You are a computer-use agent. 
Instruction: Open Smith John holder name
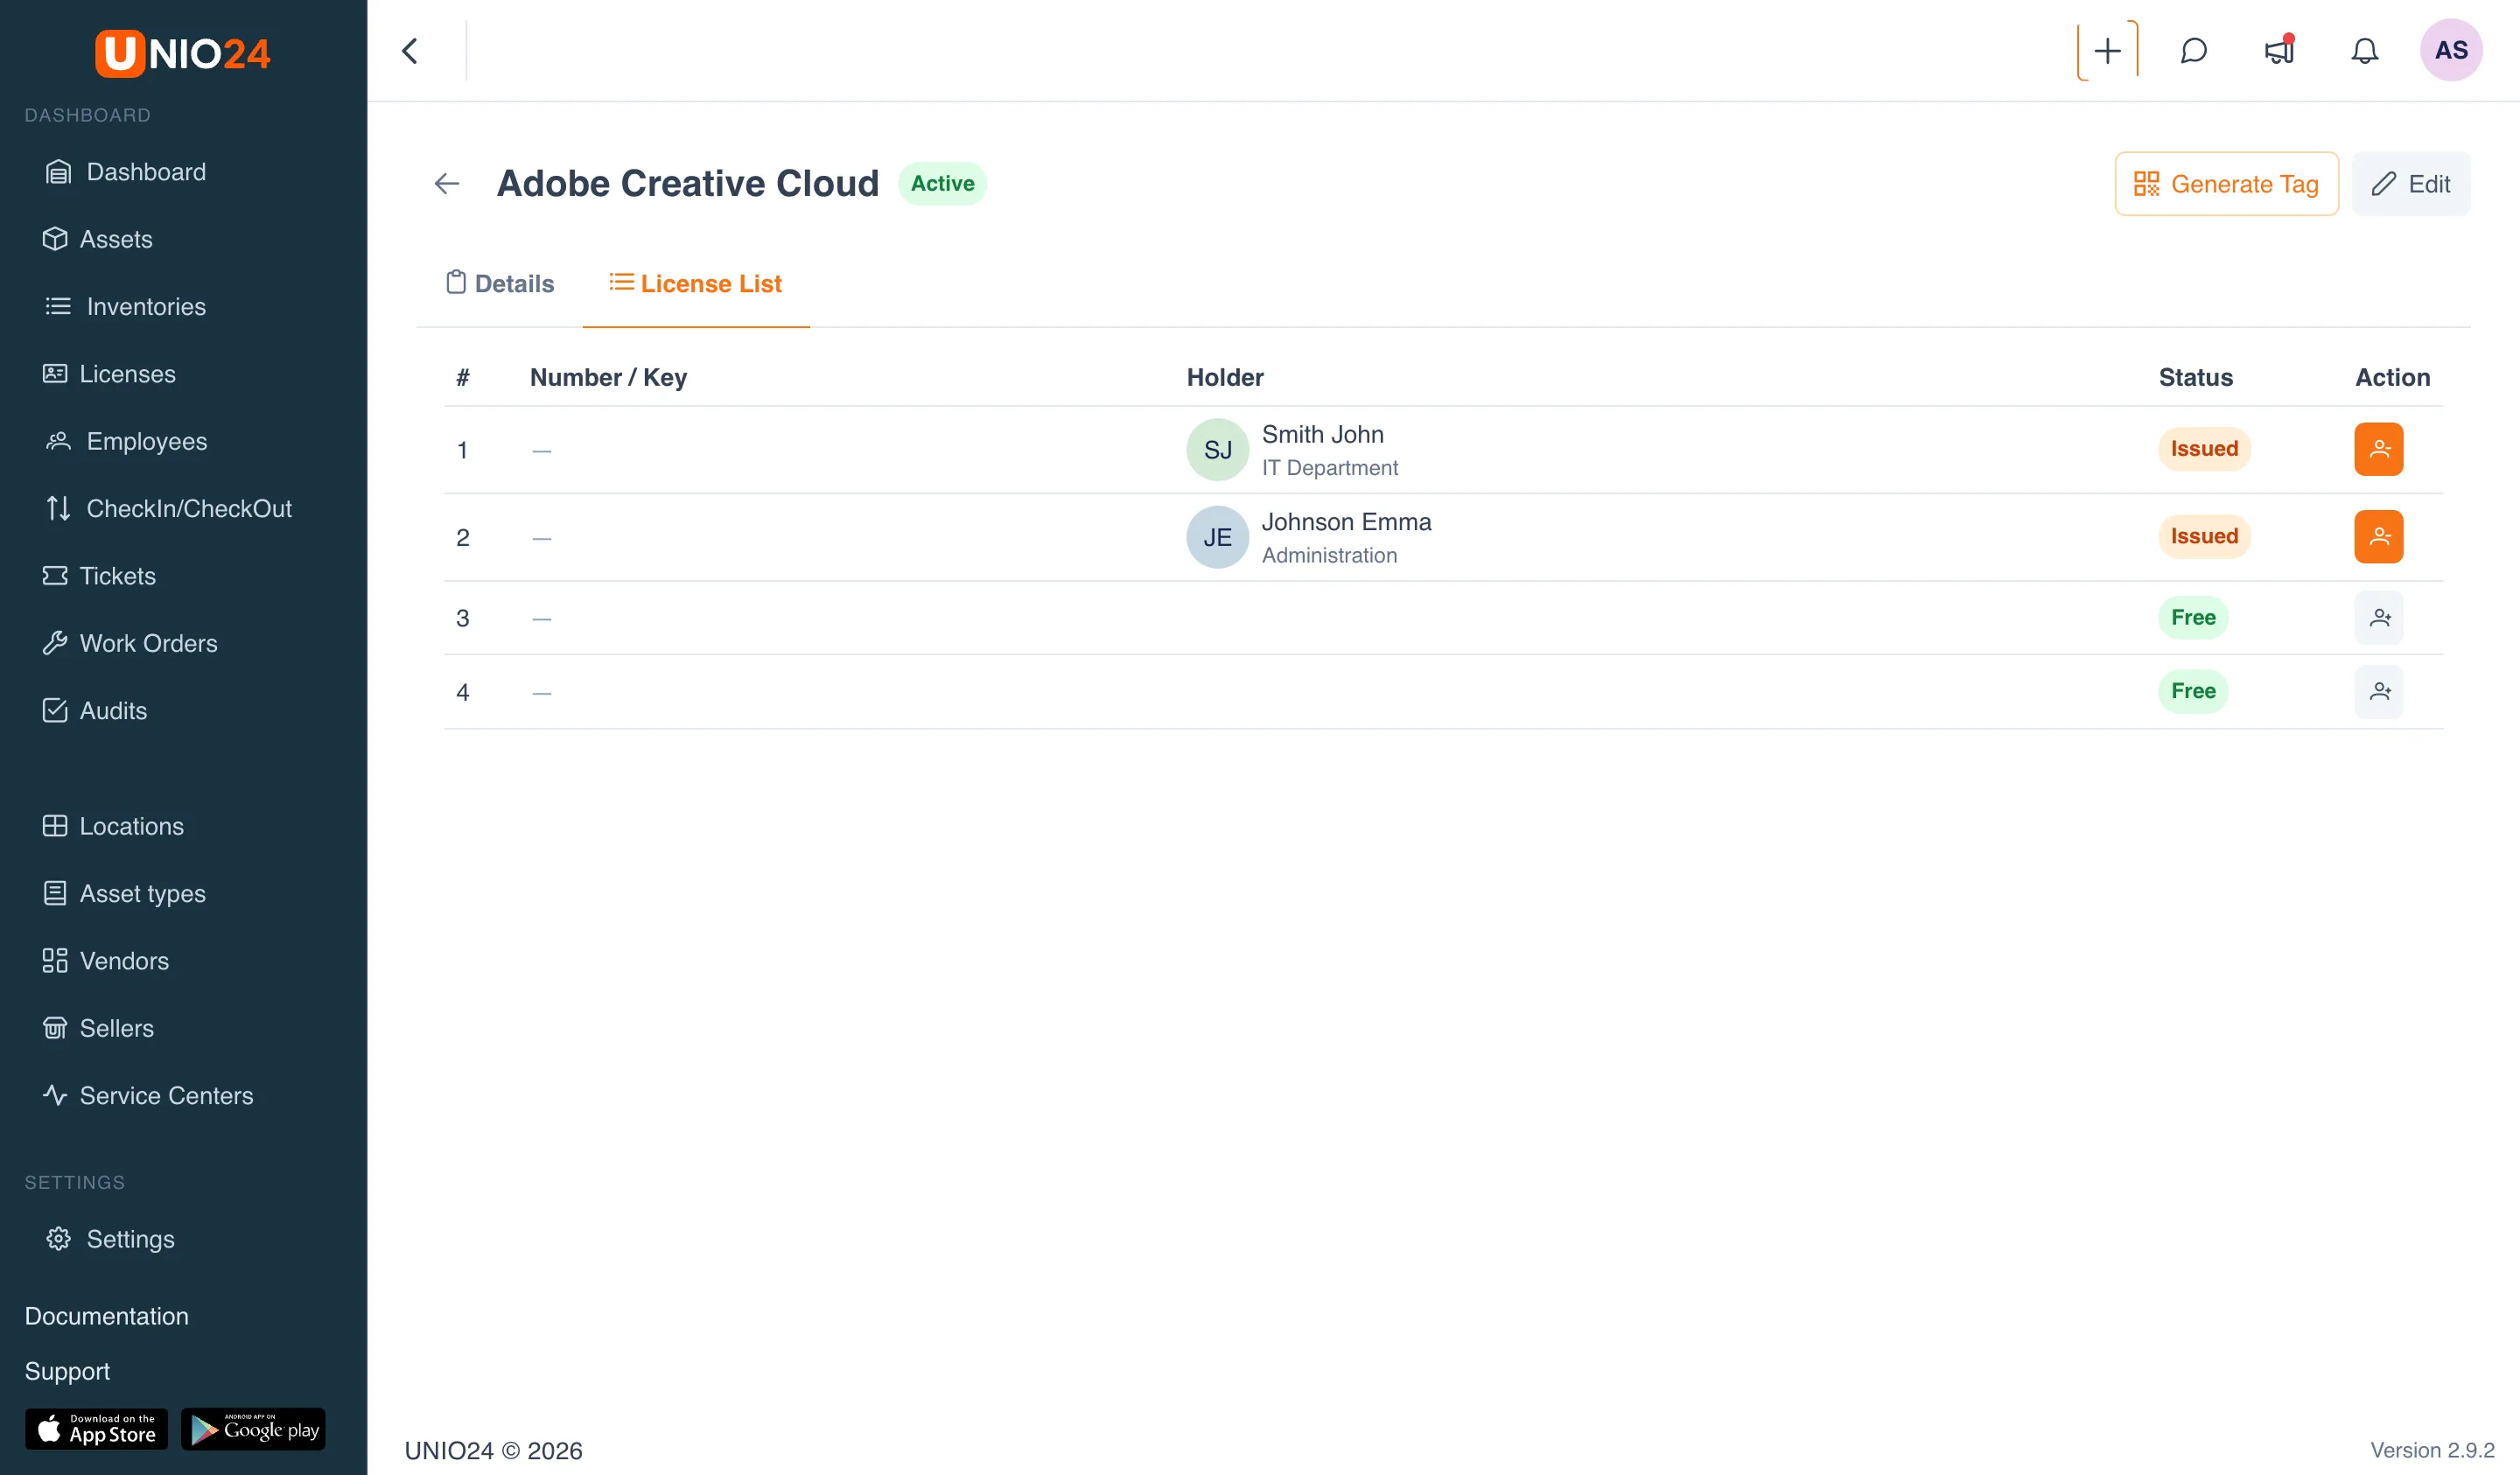[x=1322, y=434]
